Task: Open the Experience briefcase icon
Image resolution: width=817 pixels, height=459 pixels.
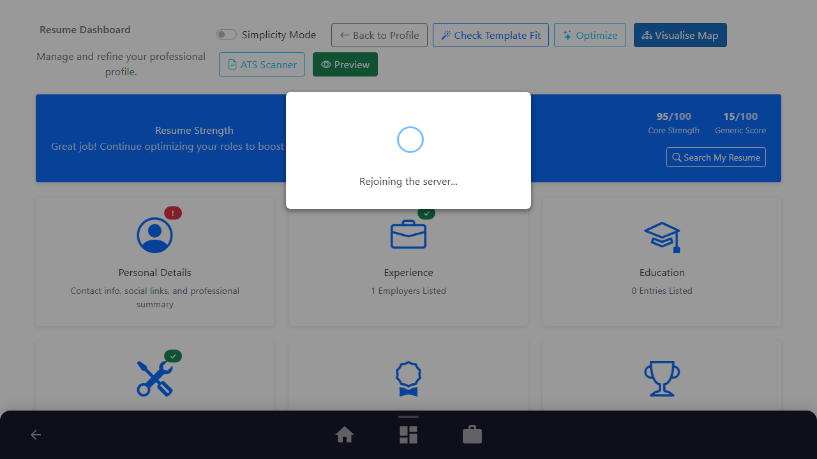Action: click(408, 235)
